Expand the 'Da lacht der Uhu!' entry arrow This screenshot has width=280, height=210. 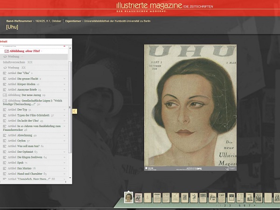[x=64, y=121]
